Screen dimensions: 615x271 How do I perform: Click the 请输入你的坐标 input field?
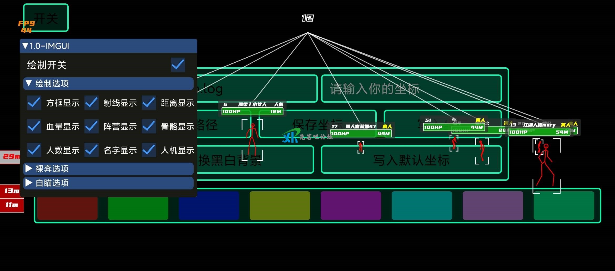(x=411, y=89)
